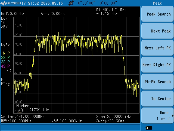Click the Peak menu title

tap(157, 3)
